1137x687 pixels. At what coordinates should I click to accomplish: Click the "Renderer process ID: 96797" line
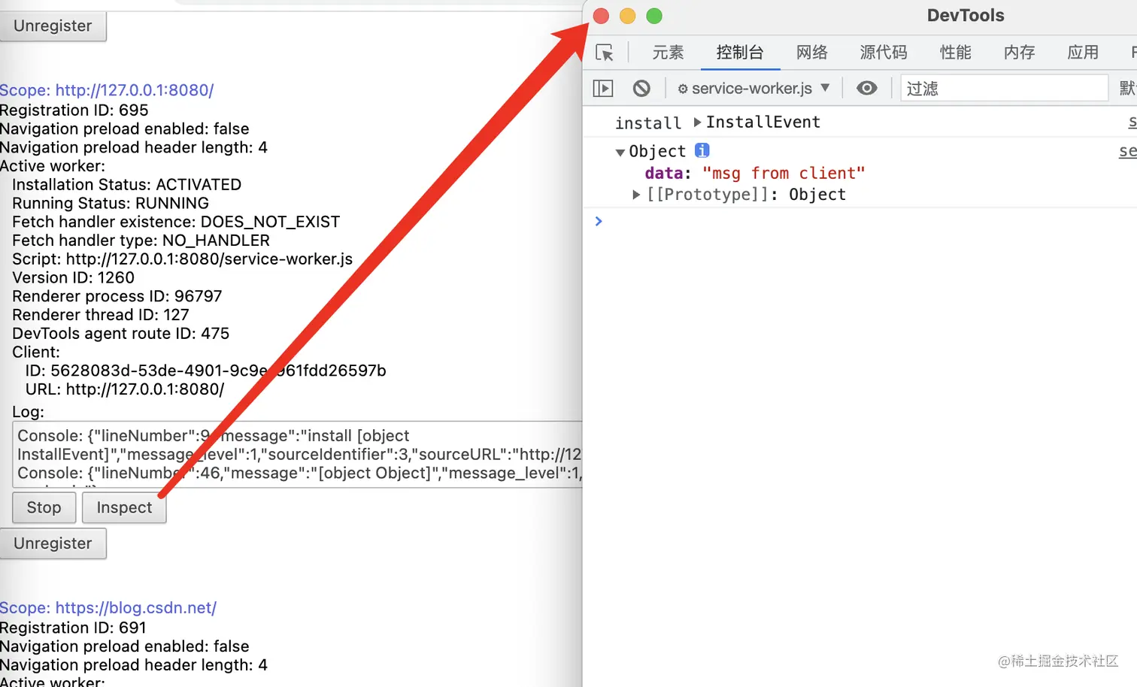(117, 297)
